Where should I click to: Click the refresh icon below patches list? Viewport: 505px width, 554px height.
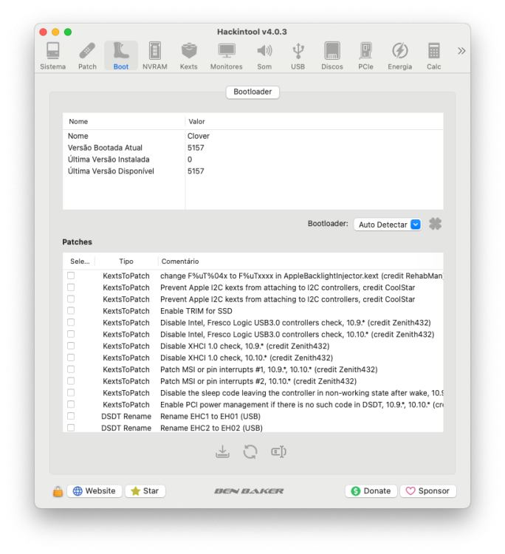(250, 451)
